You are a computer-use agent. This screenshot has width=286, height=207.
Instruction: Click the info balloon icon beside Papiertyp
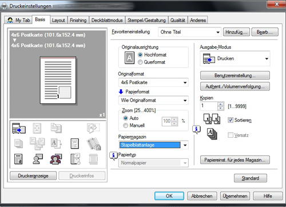coord(113,156)
